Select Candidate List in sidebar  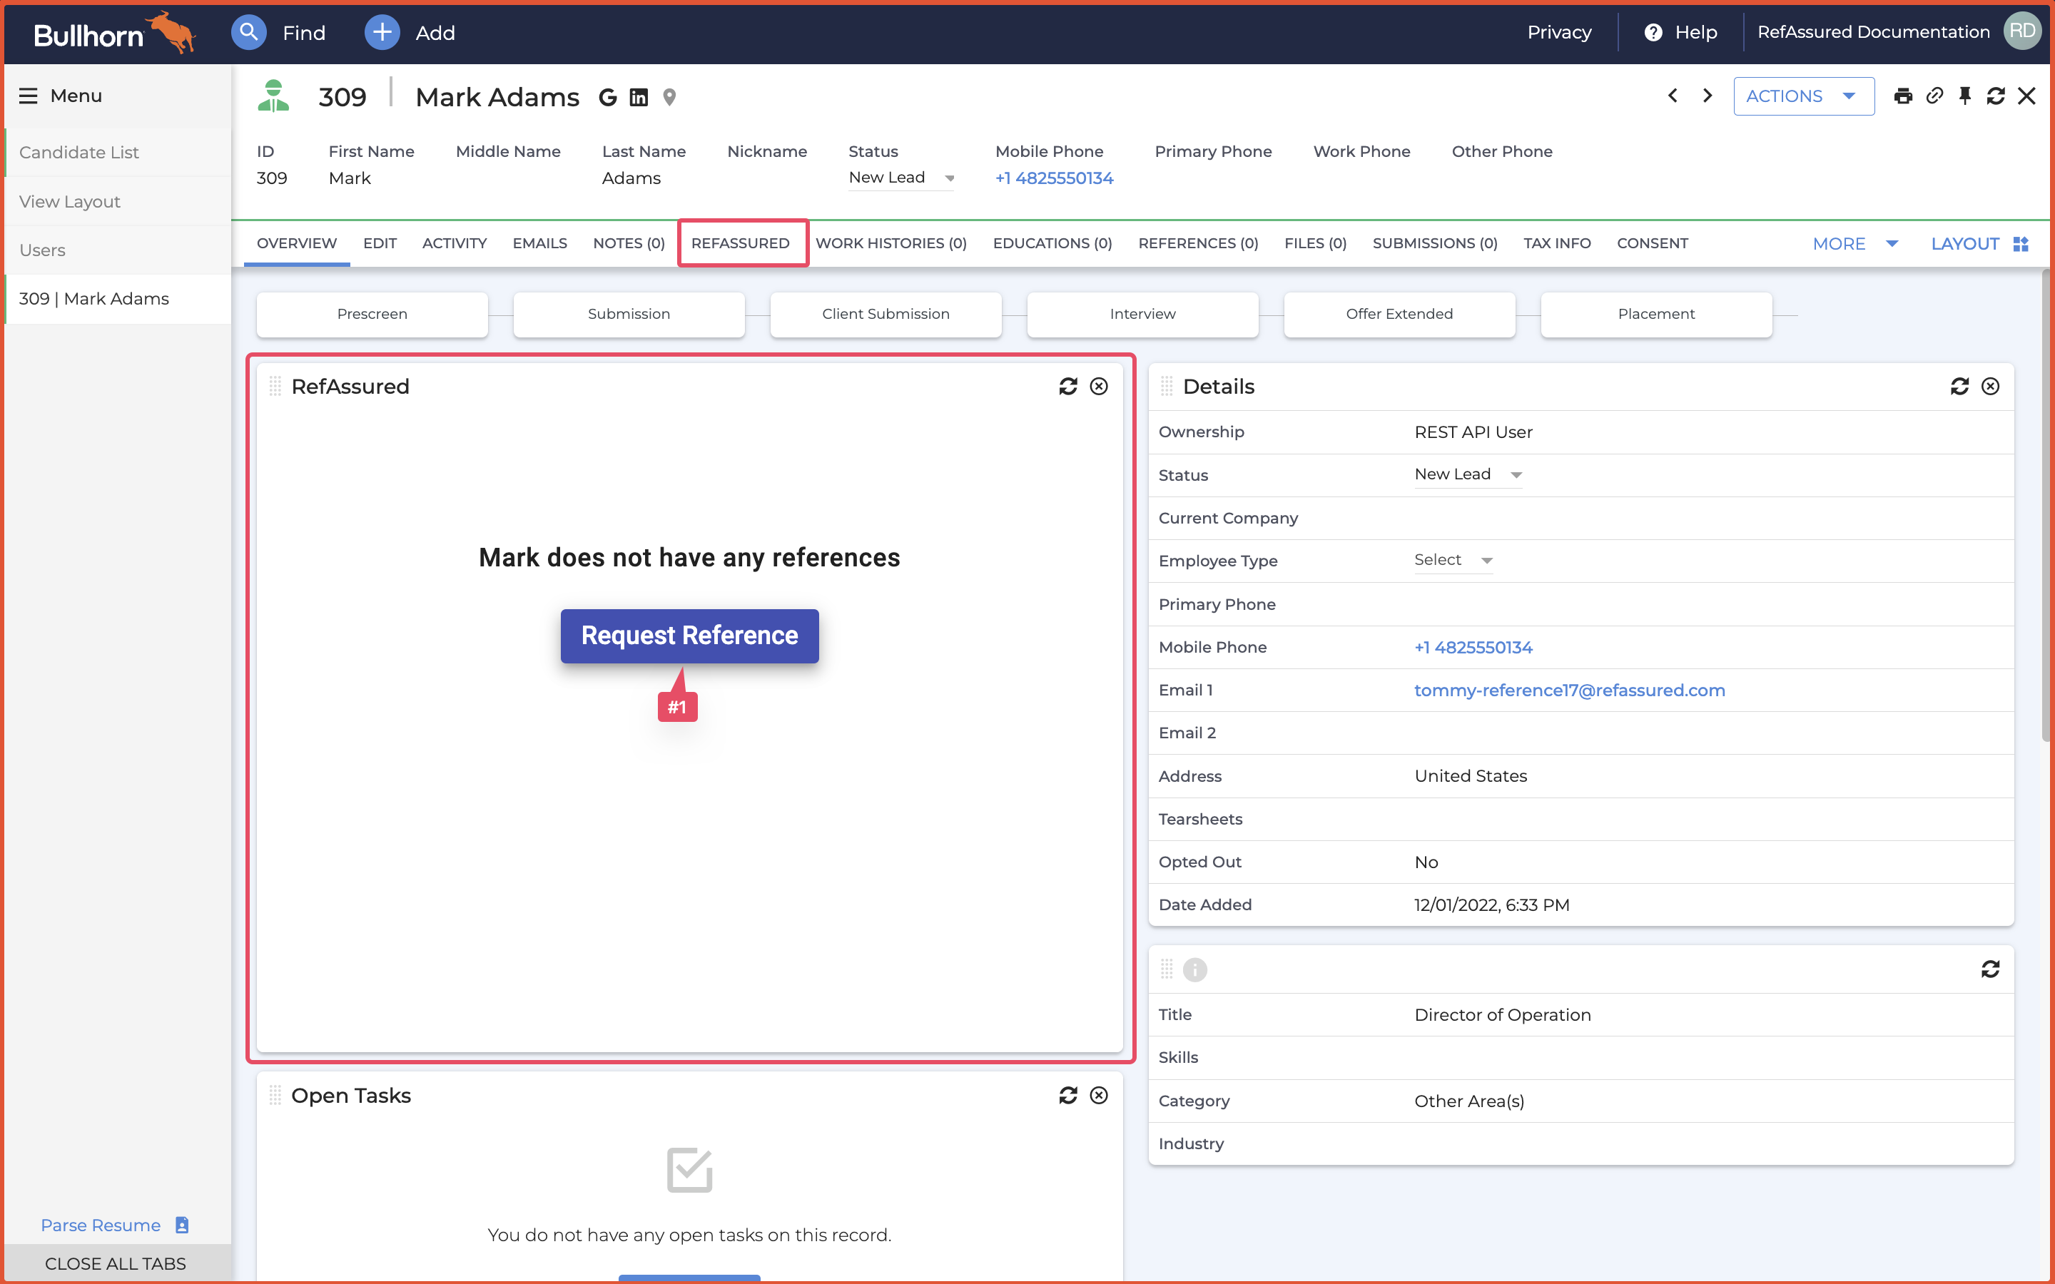tap(118, 152)
